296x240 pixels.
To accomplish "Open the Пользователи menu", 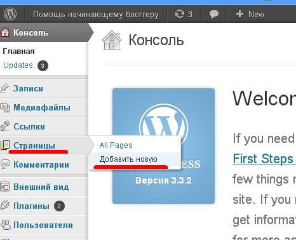I will tap(43, 225).
